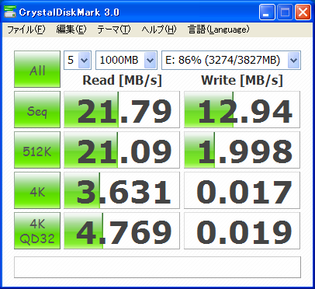Open the ヘルプ(H) menu
Image resolution: width=315 pixels, height=289 pixels.
coord(159,30)
